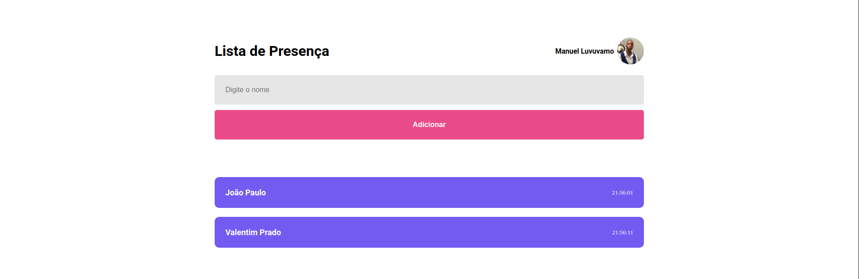
Task: Click the word Paulo in first card
Action: [x=255, y=193]
